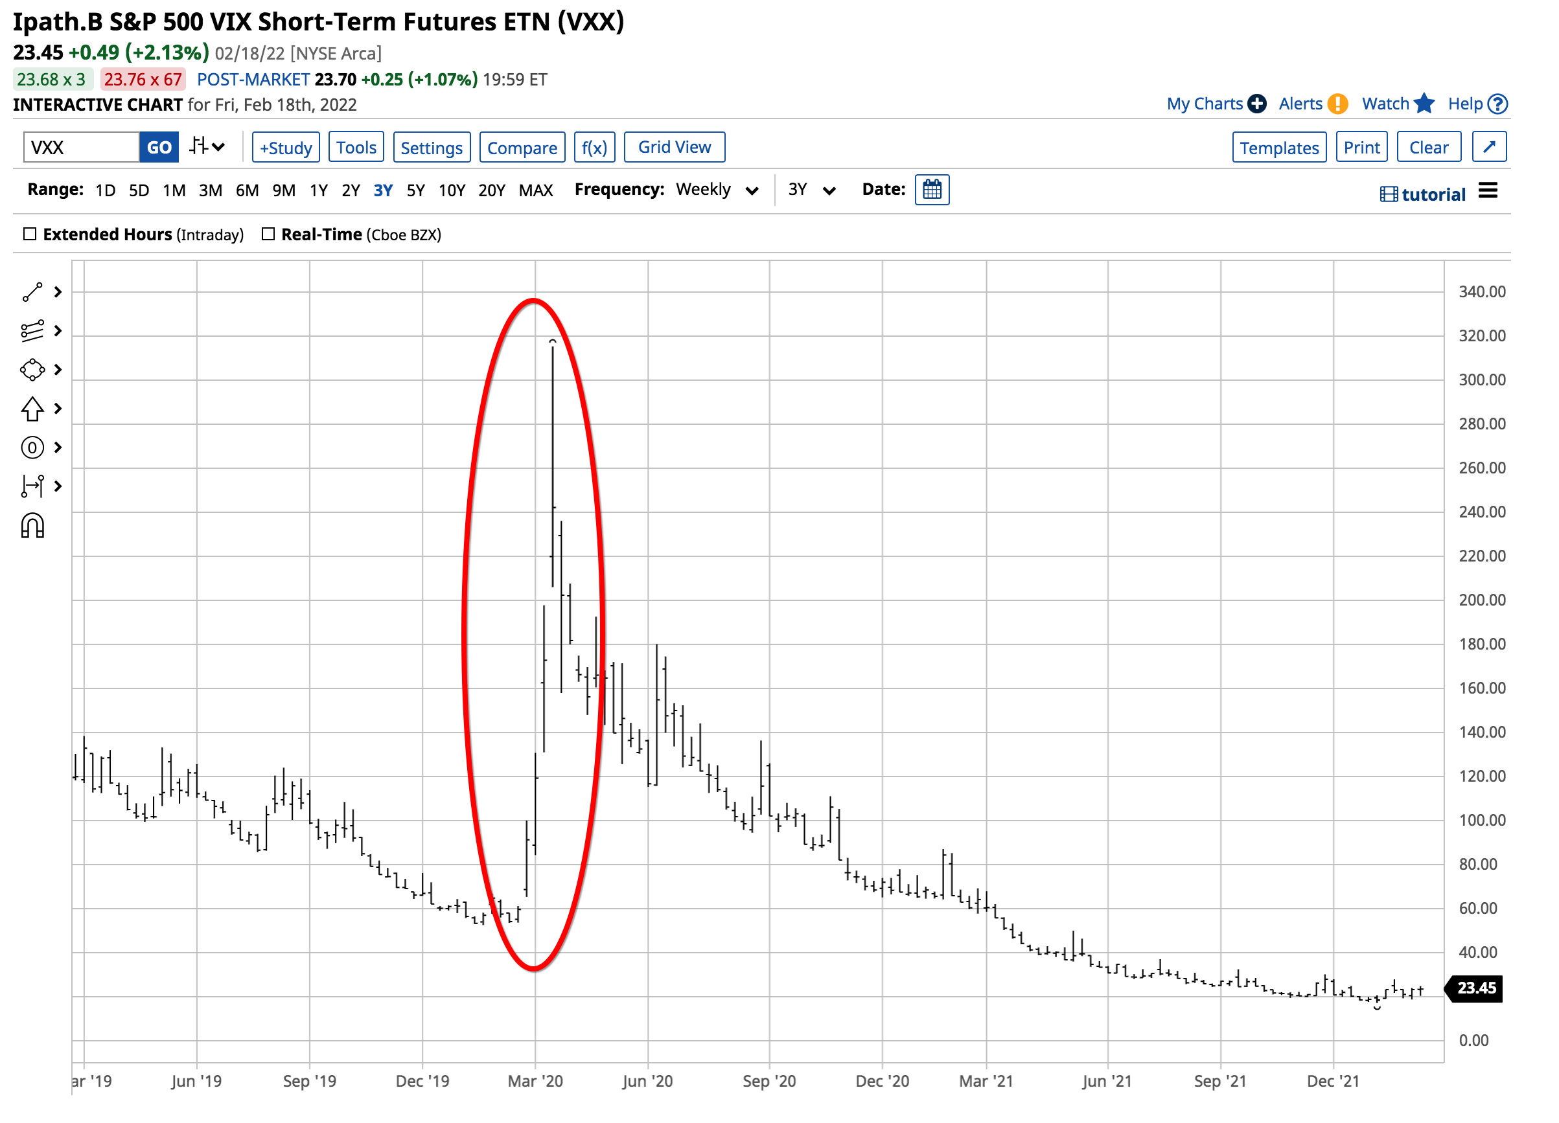Select the 1D range
The image size is (1559, 1123).
105,190
